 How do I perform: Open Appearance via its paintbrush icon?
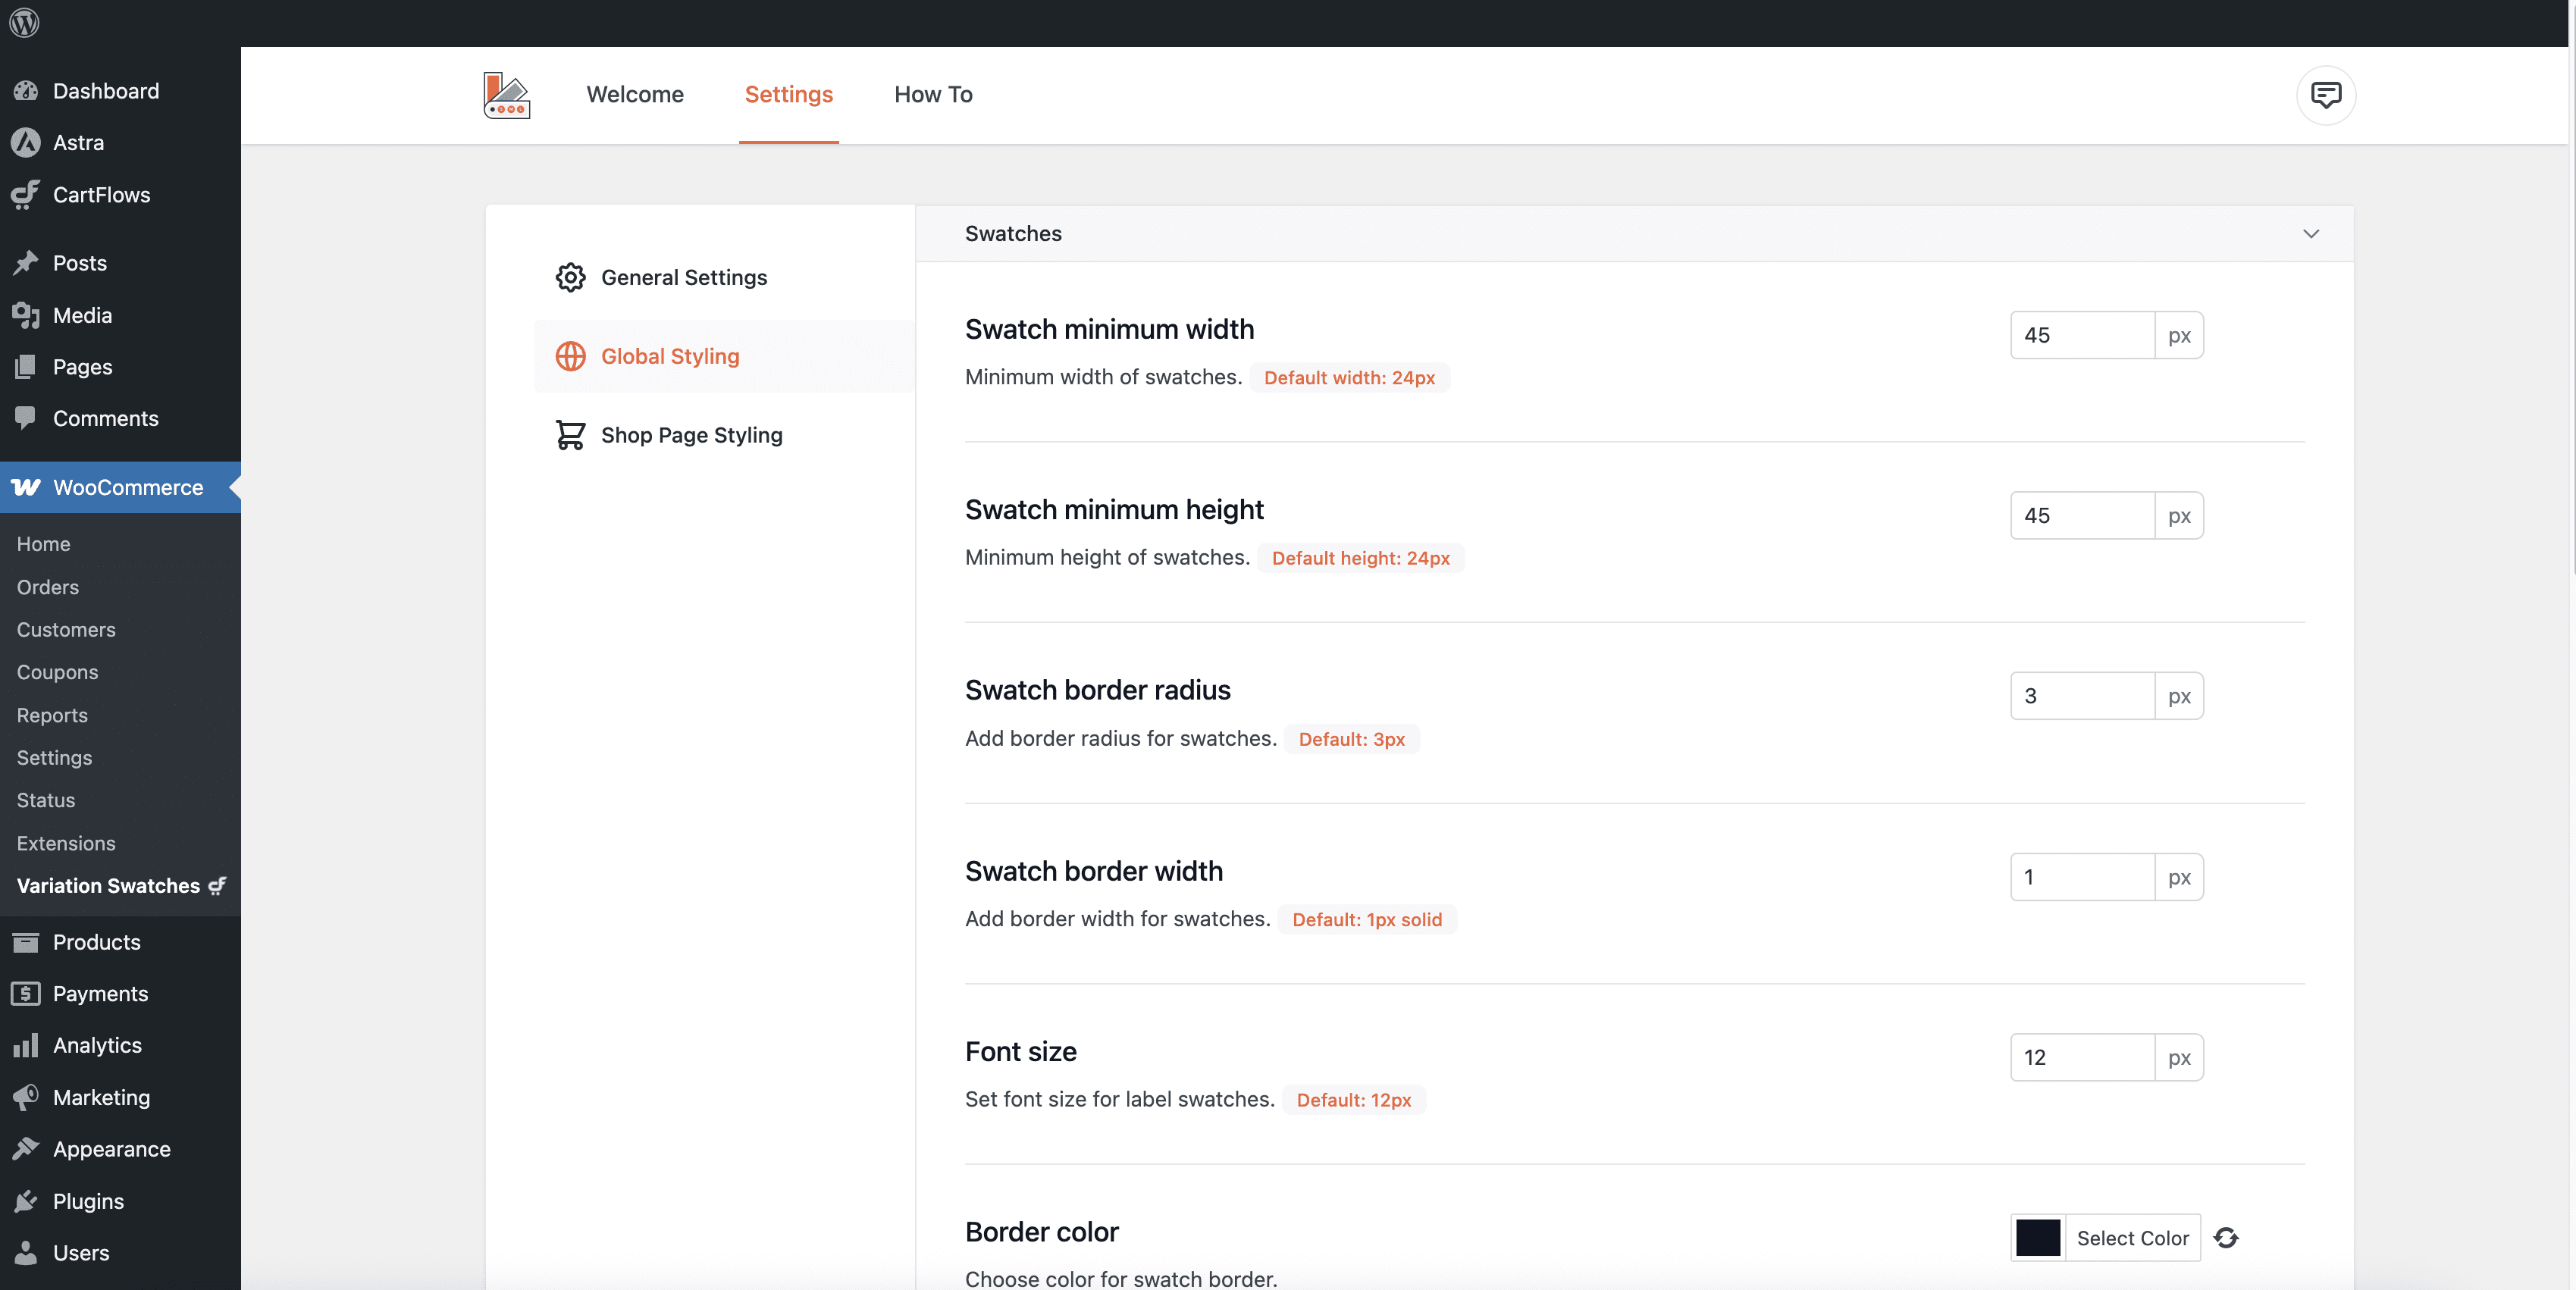pyautogui.click(x=25, y=1148)
